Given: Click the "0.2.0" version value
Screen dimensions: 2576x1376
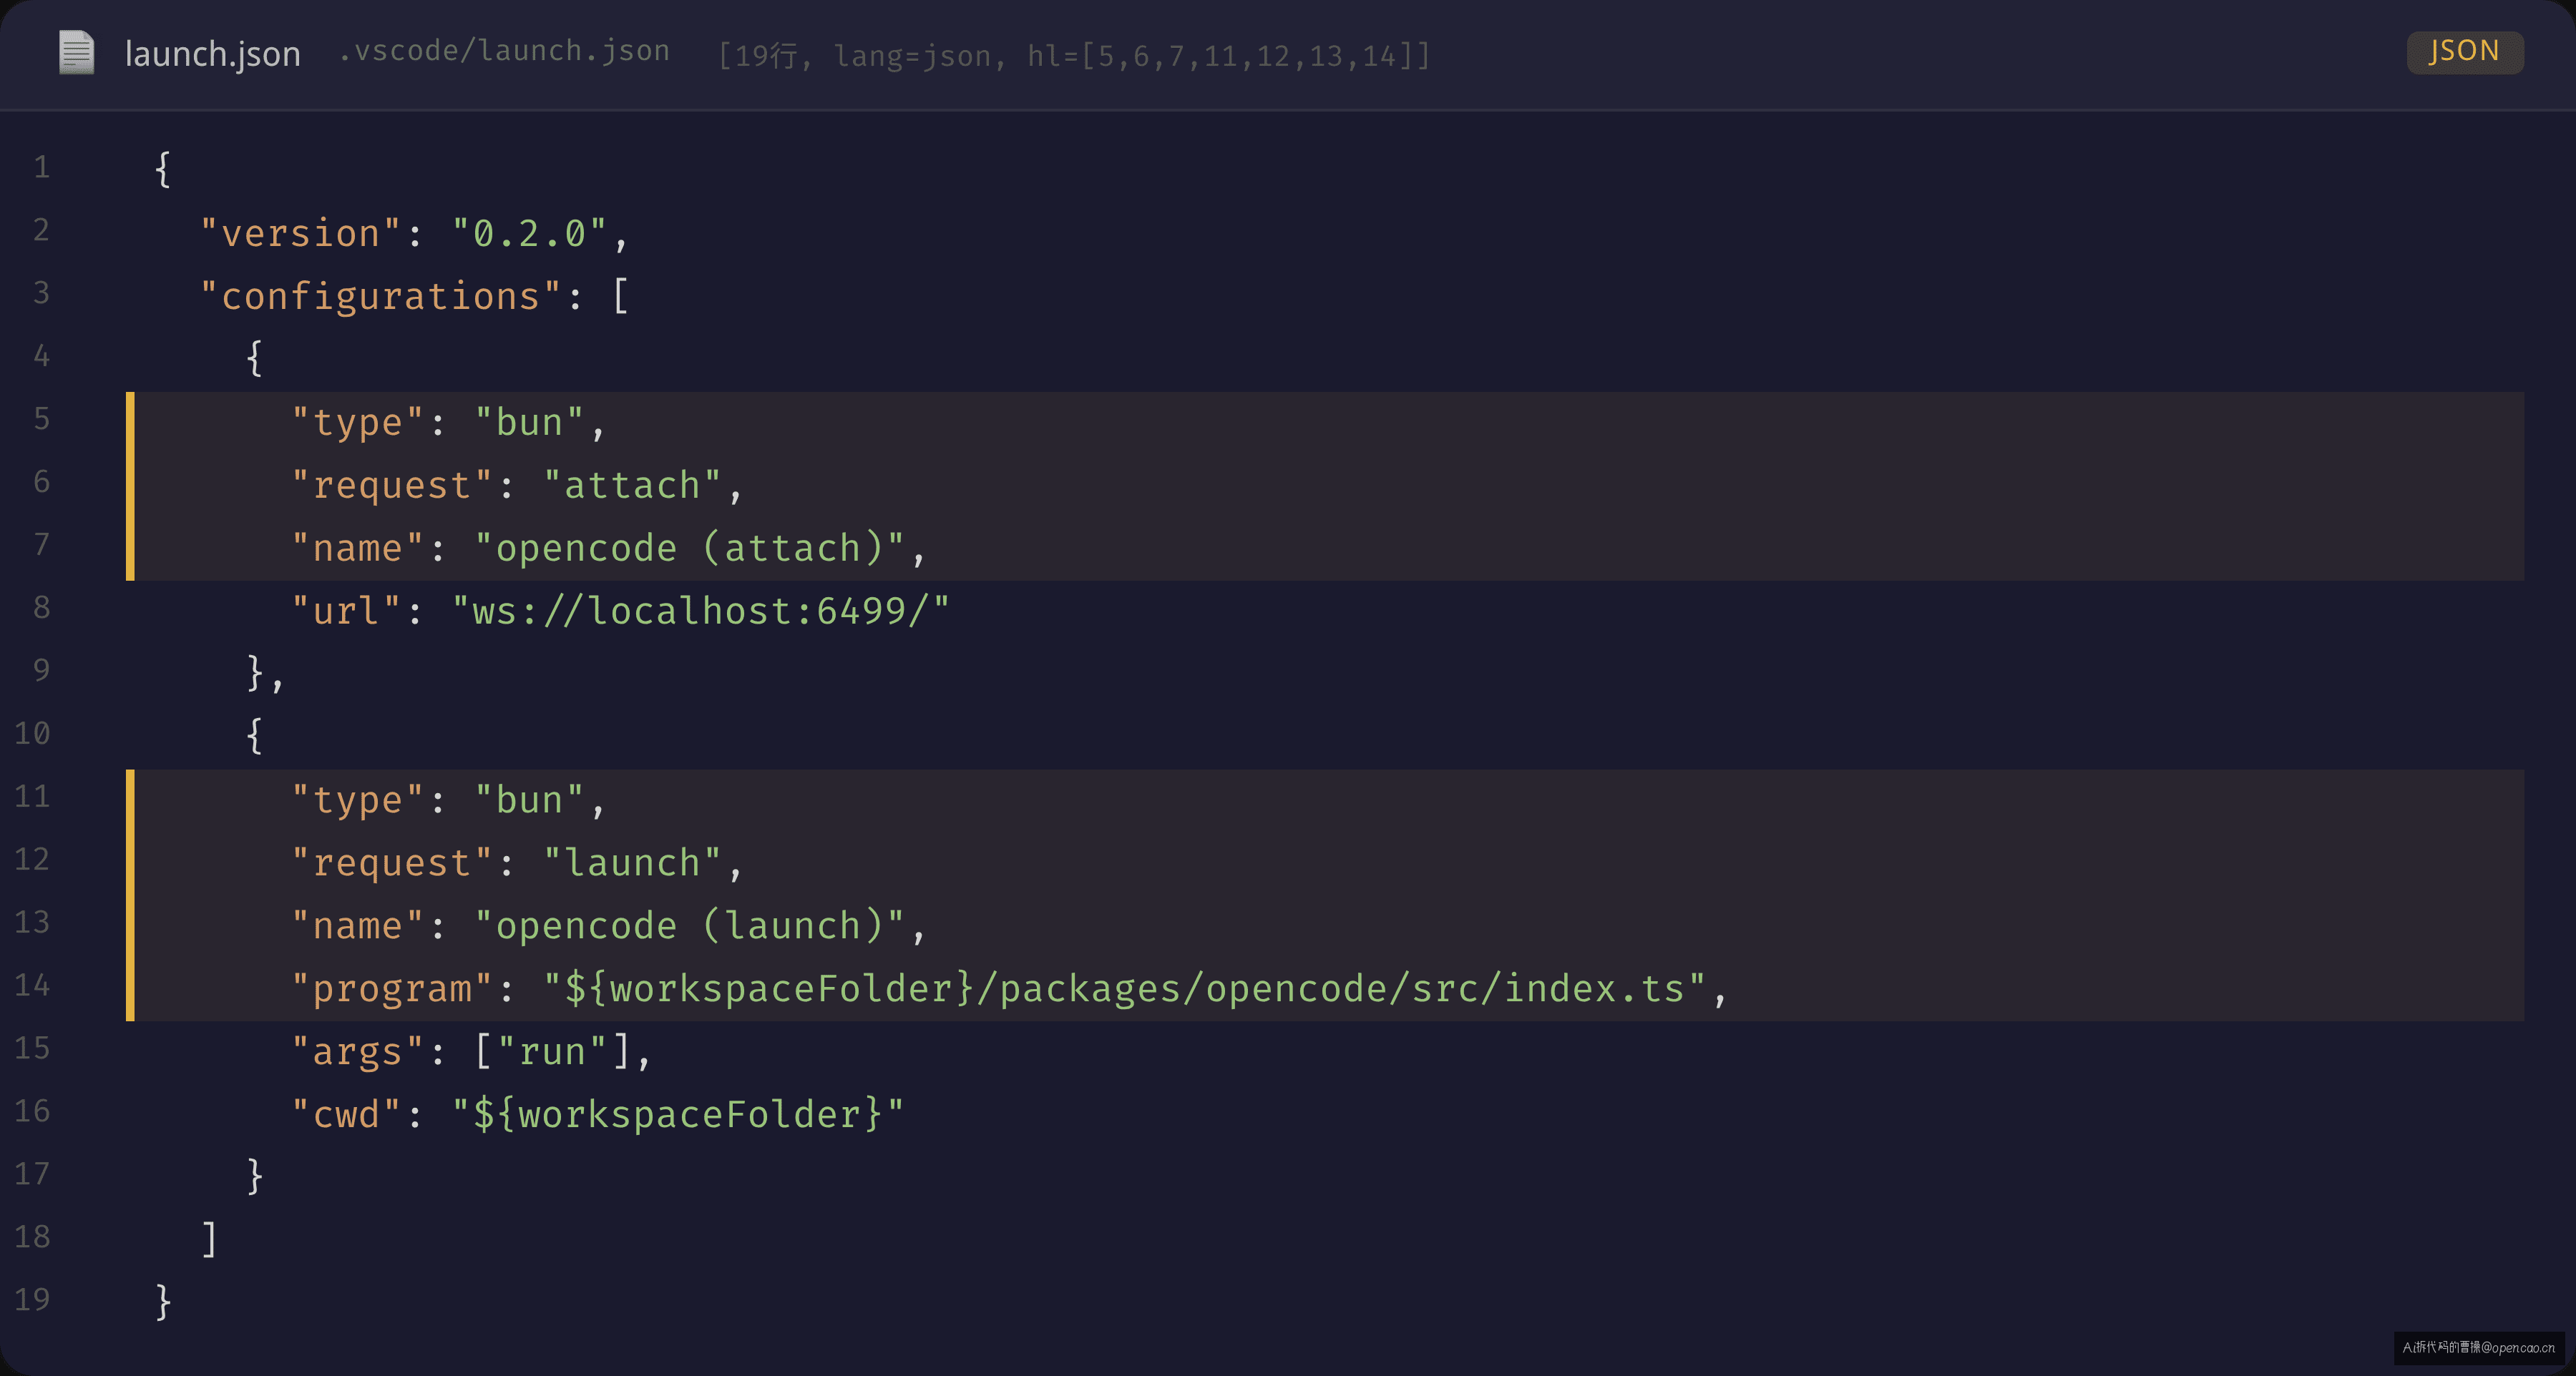Looking at the screenshot, I should click(529, 234).
